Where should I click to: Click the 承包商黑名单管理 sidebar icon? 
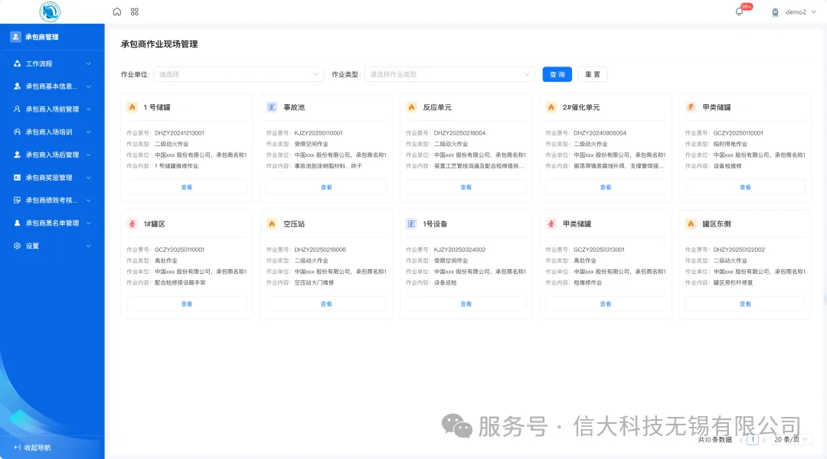point(17,223)
